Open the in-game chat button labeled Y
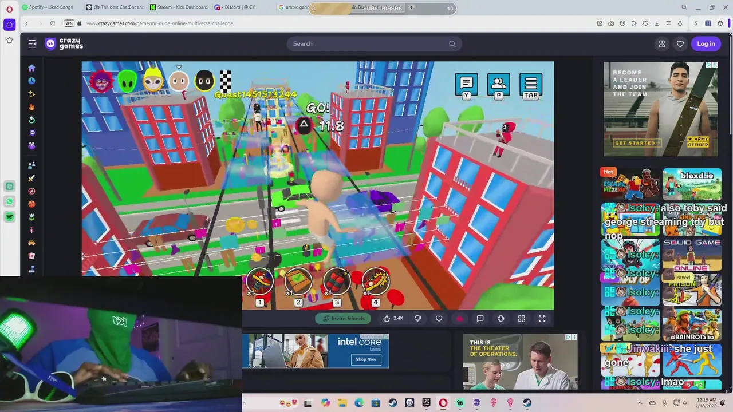Viewport: 733px width, 412px height. click(466, 86)
